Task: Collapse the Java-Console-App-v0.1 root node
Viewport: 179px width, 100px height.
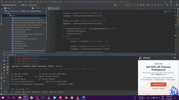Action: coord(4,11)
